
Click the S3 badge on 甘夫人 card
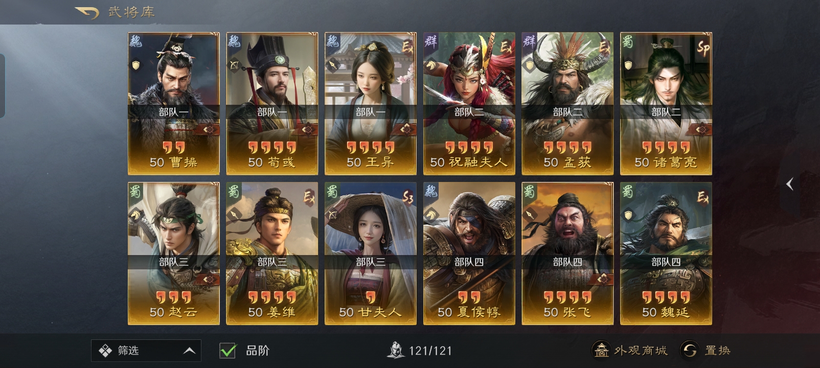point(407,197)
